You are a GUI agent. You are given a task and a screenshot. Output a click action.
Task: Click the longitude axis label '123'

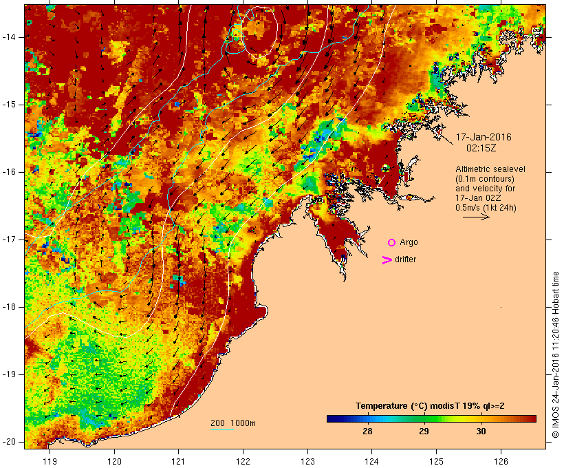pyautogui.click(x=307, y=461)
